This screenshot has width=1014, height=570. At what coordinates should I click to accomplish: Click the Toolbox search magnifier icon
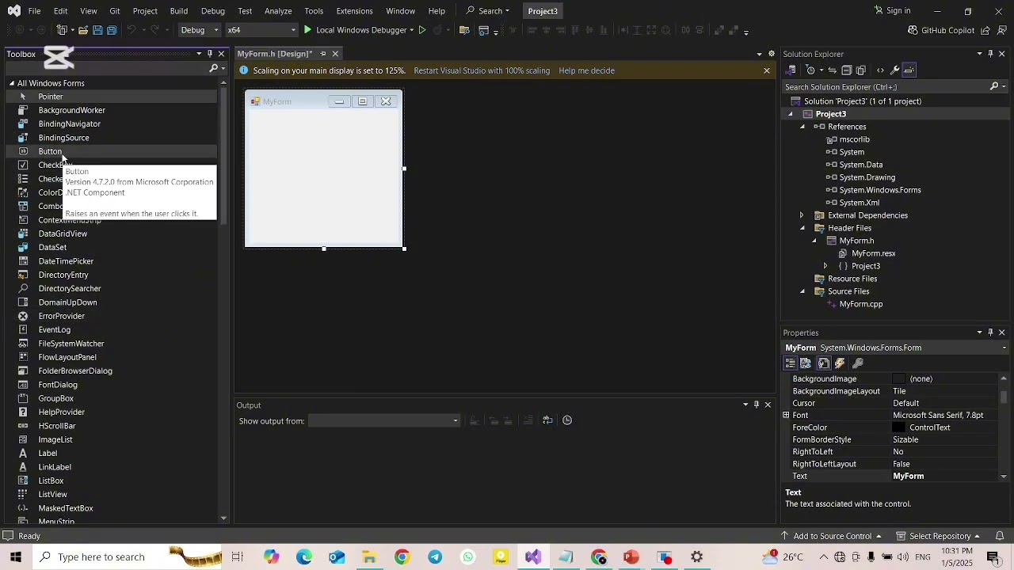(213, 69)
